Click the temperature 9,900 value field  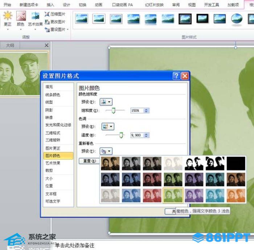point(137,135)
